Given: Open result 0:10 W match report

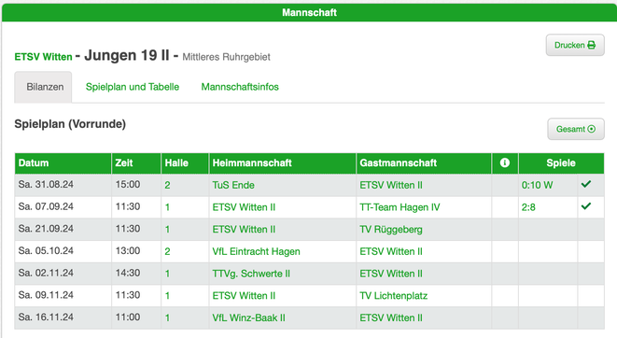Looking at the screenshot, I should (x=537, y=185).
